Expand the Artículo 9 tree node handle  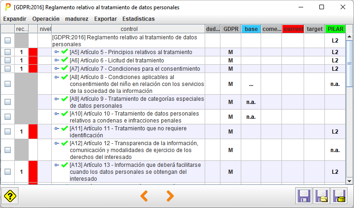[57, 99]
